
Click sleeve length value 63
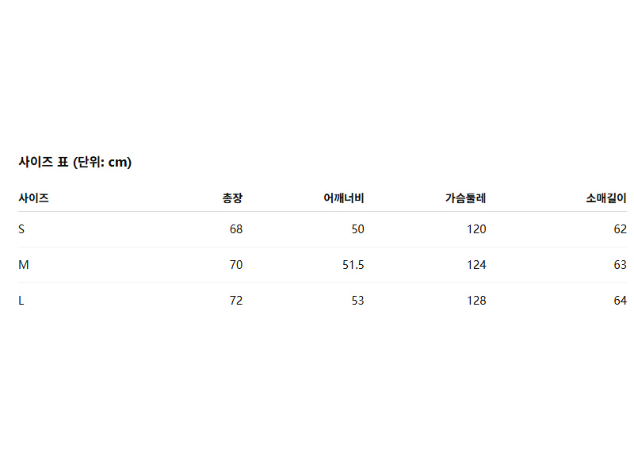[620, 265]
